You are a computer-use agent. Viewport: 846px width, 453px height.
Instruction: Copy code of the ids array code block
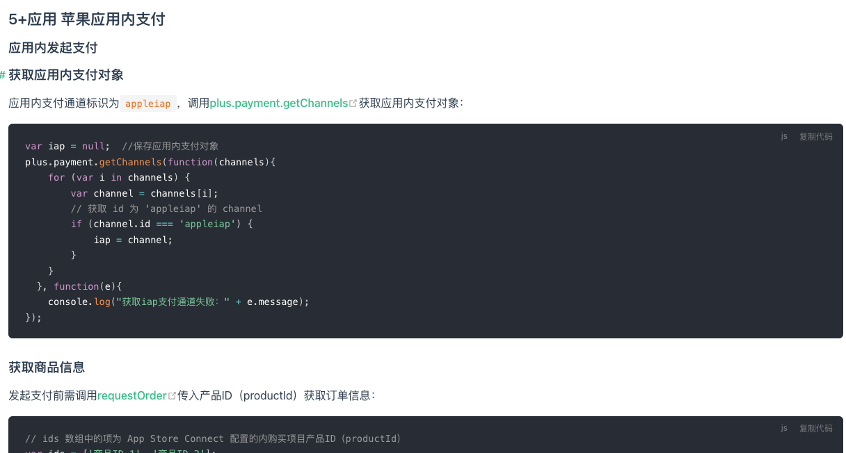tap(815, 428)
